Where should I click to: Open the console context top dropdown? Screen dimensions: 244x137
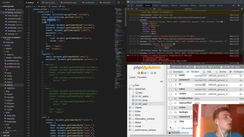(x=143, y=9)
